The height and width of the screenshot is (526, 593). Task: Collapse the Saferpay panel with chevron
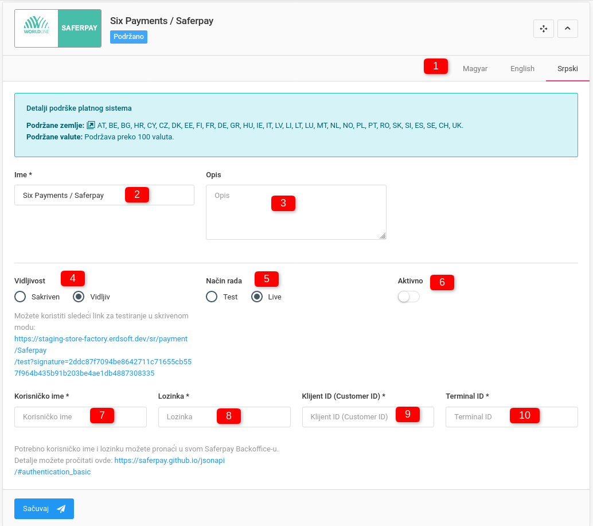[567, 29]
